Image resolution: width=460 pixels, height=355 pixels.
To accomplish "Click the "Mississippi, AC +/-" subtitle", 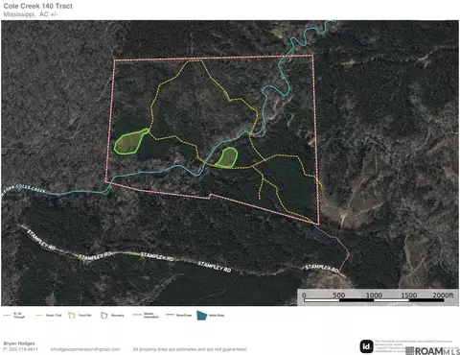I will (x=31, y=14).
